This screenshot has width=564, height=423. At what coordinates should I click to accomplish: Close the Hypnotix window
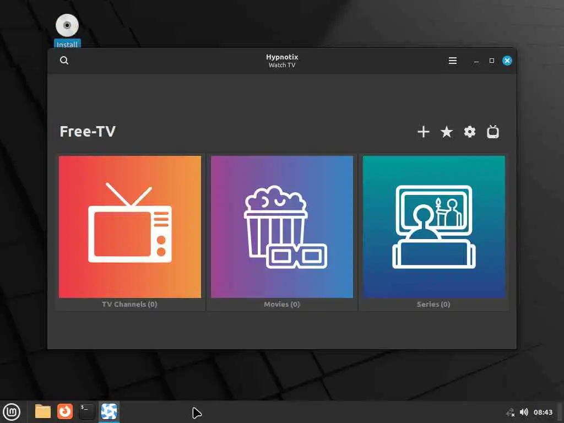pyautogui.click(x=507, y=61)
